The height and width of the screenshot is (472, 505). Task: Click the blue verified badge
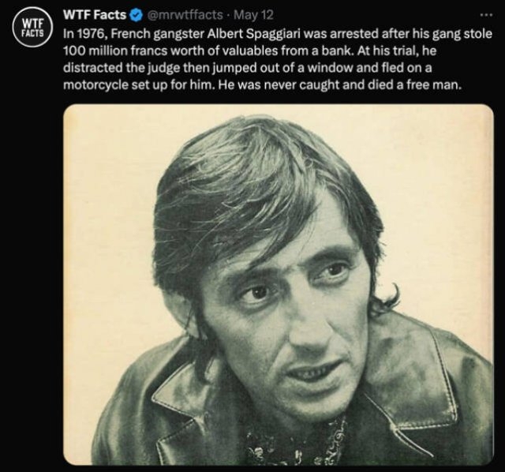tap(137, 16)
